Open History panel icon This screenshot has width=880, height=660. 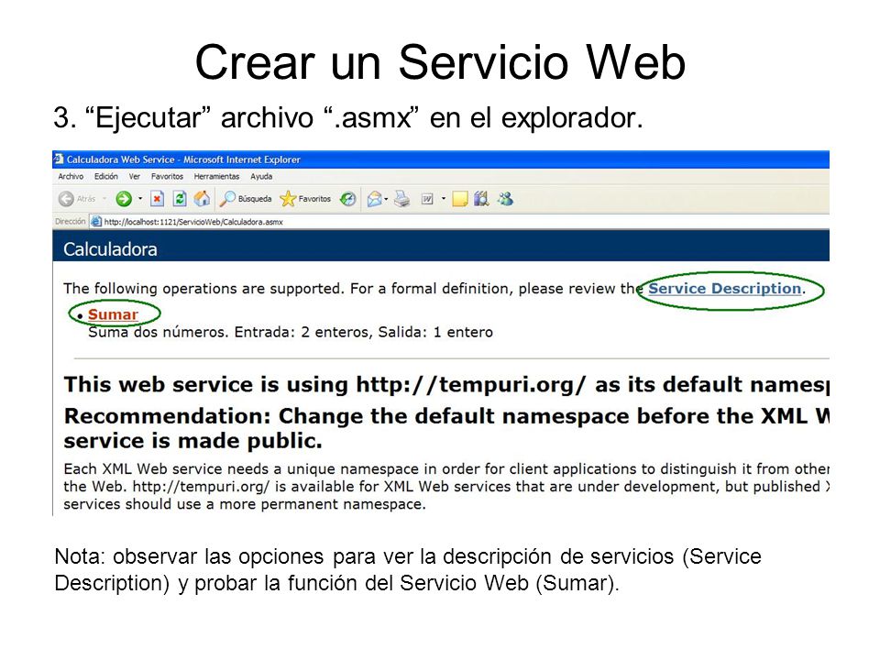click(x=348, y=199)
